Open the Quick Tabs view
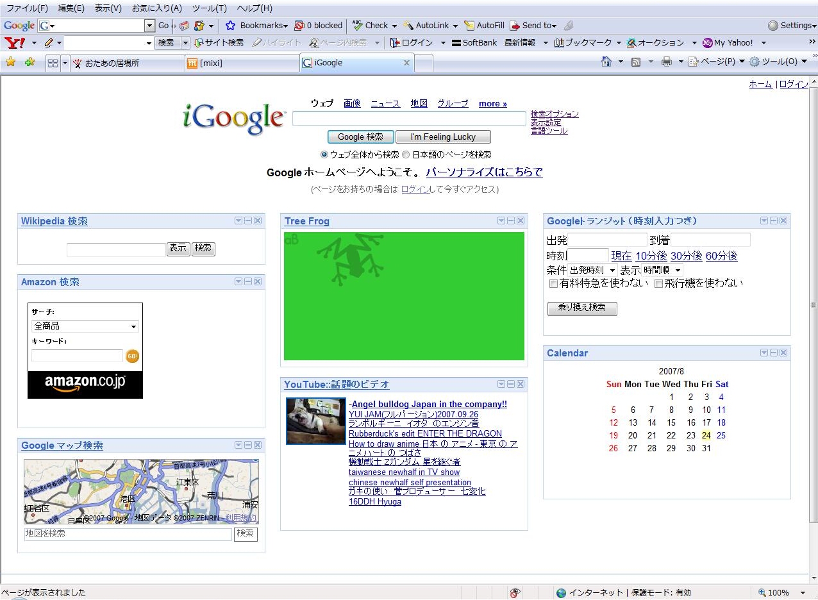Screen dimensions: 818x600 pos(53,63)
